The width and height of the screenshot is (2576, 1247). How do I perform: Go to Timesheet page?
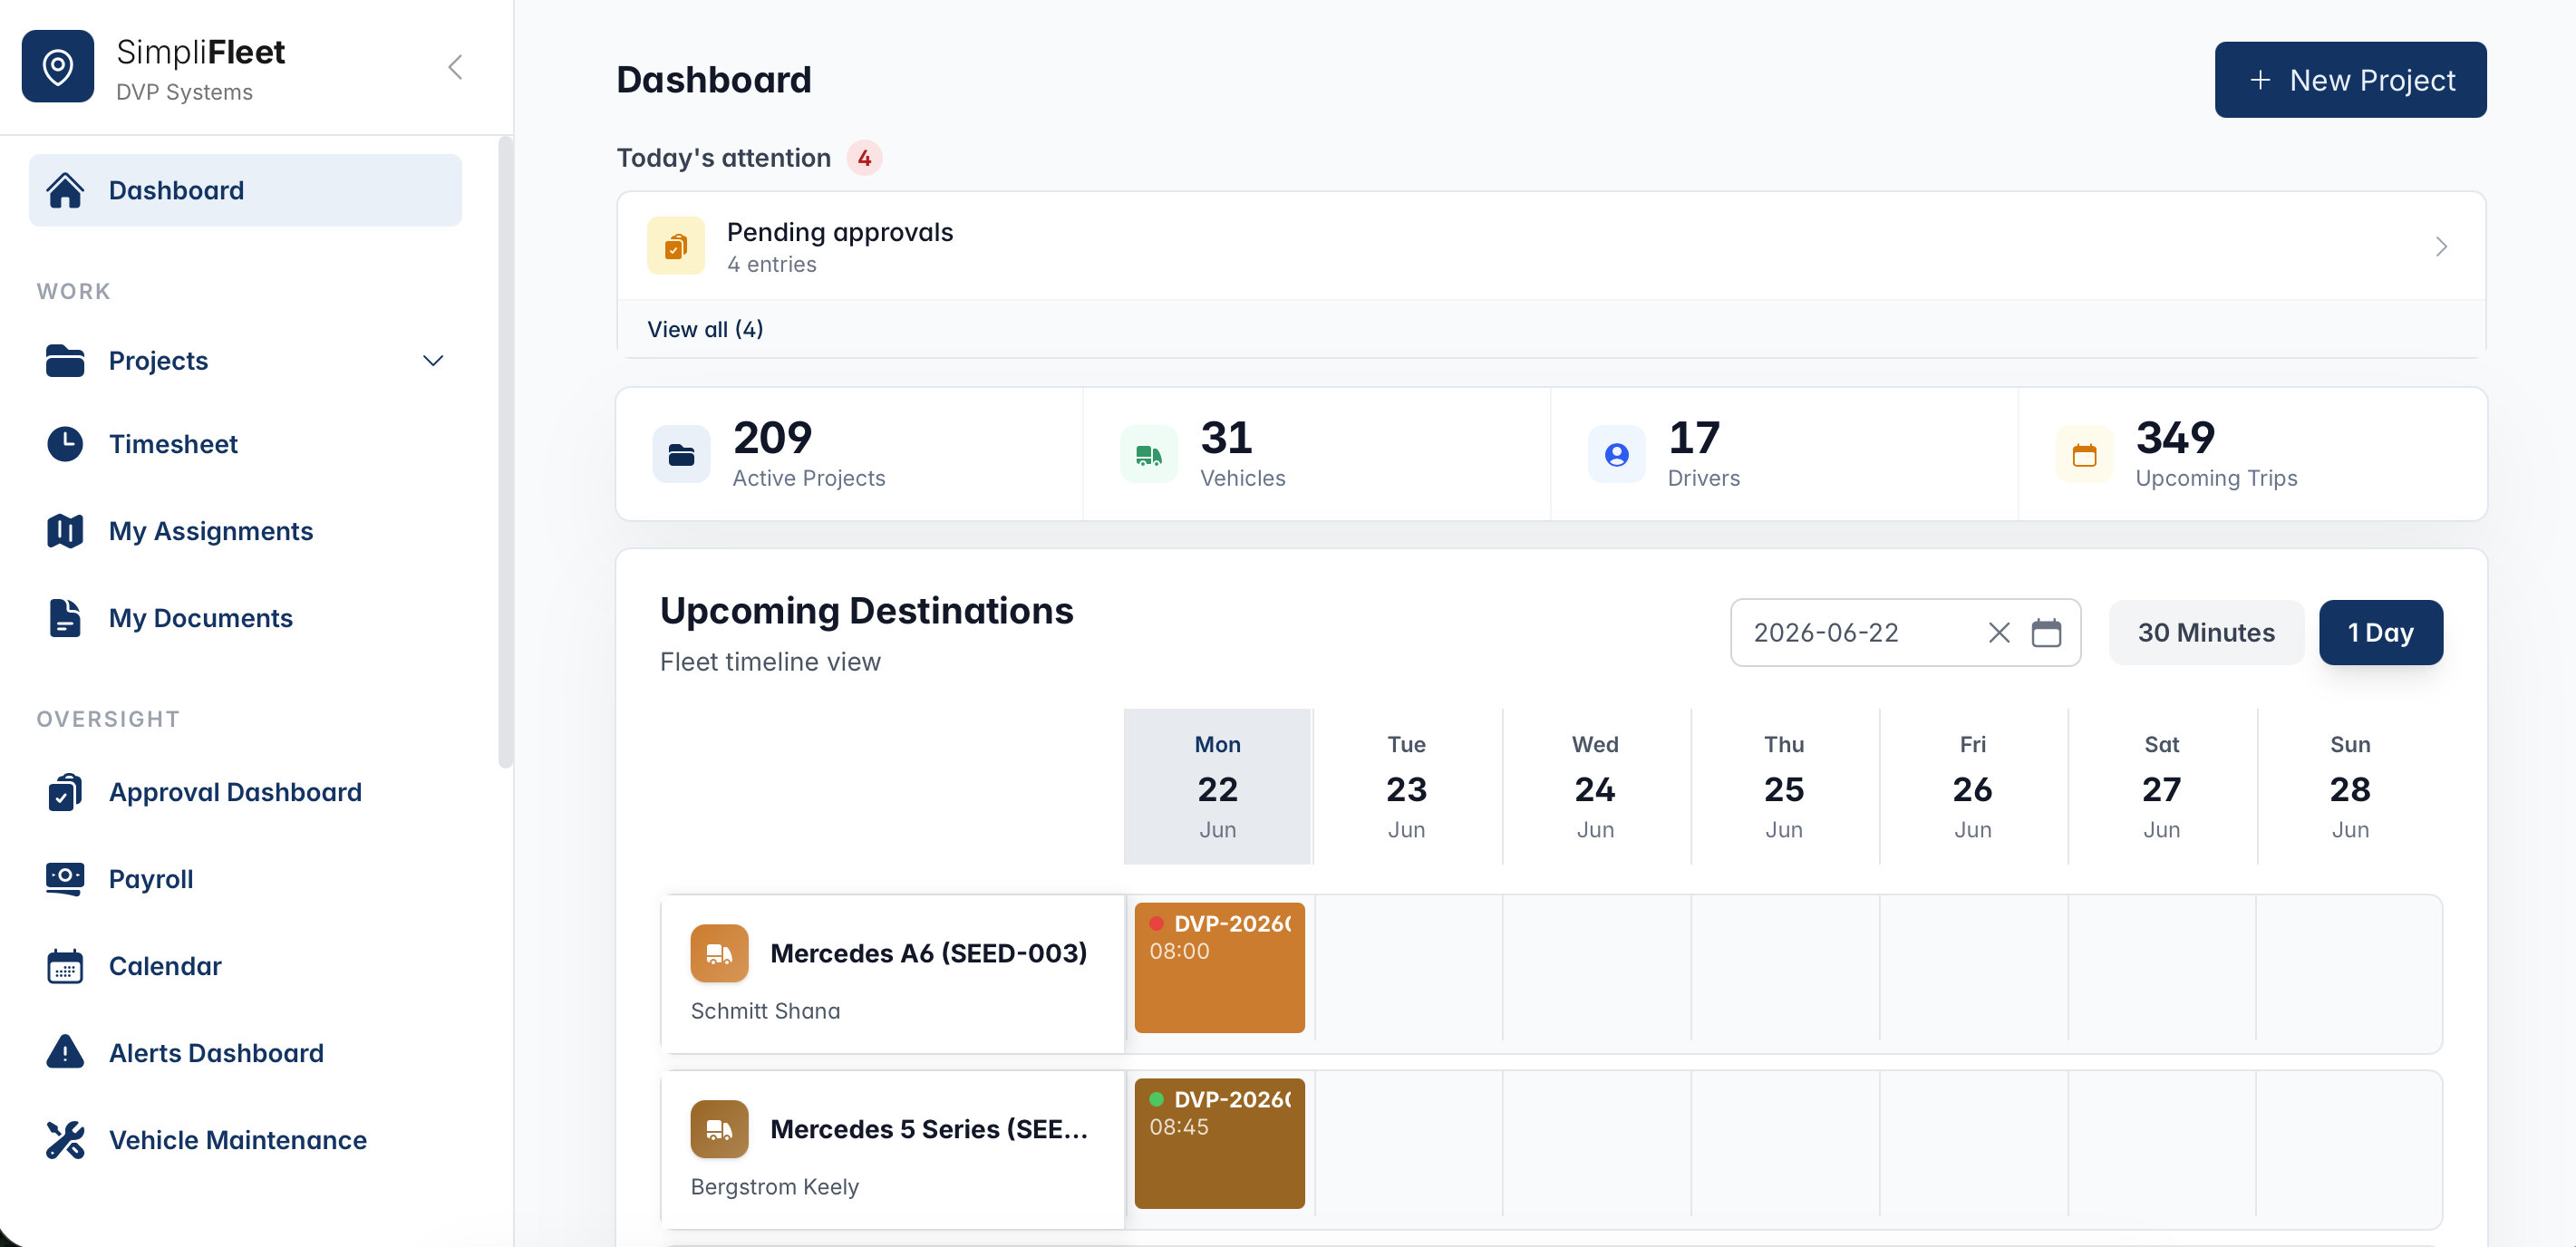173,444
